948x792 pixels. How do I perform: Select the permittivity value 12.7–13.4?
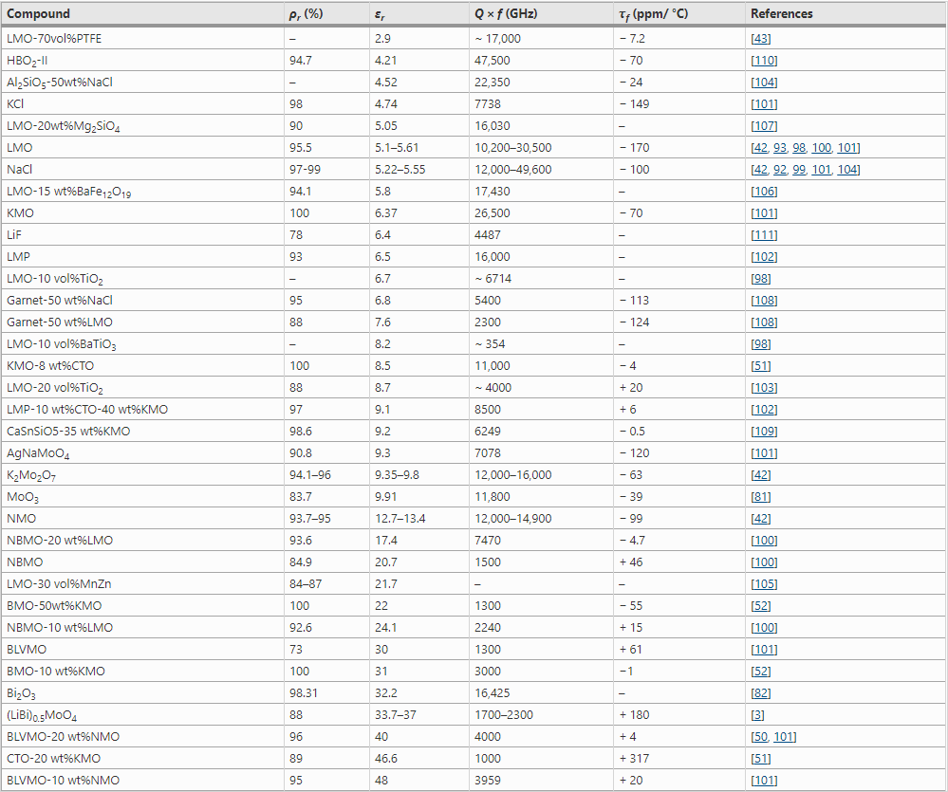(x=400, y=518)
